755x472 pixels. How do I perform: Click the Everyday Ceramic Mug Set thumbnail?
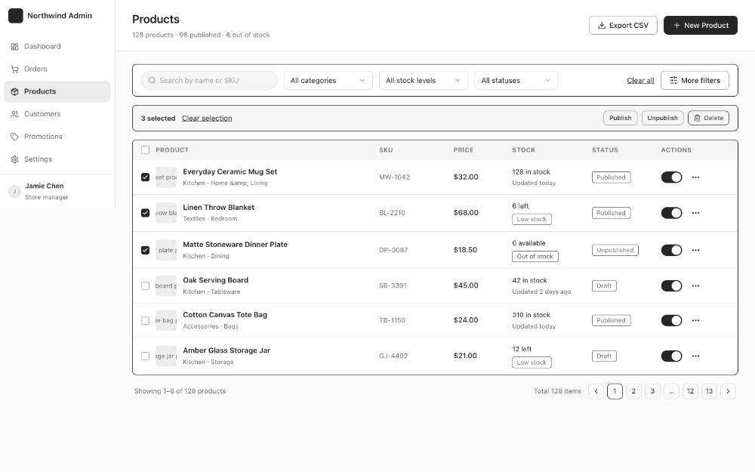[166, 177]
